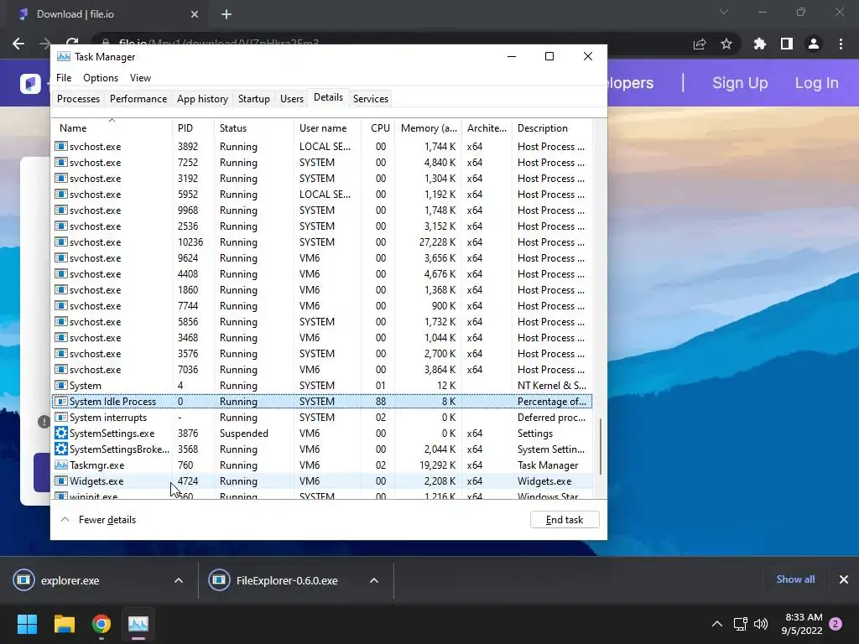
Task: Expand explorer.exe download options chevron
Action: coord(179,580)
